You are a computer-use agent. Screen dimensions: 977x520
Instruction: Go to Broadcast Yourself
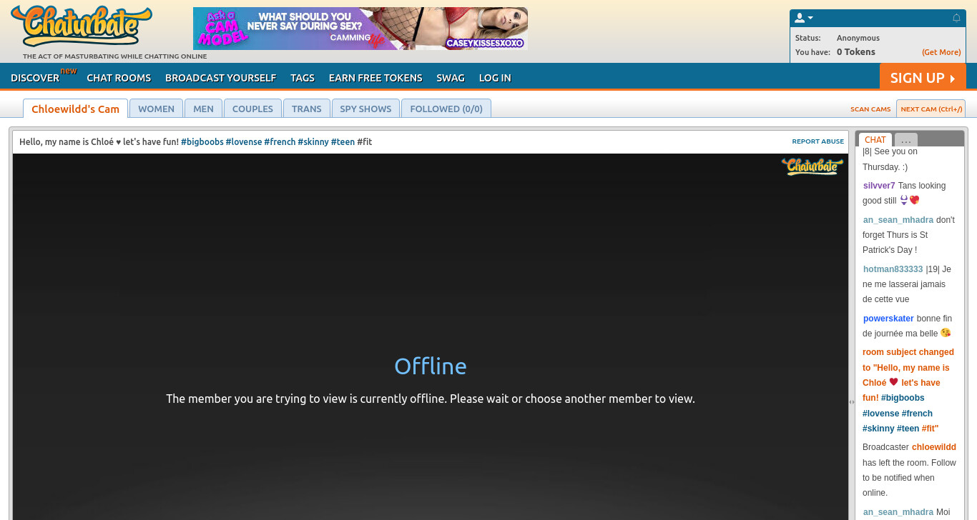[x=220, y=78]
